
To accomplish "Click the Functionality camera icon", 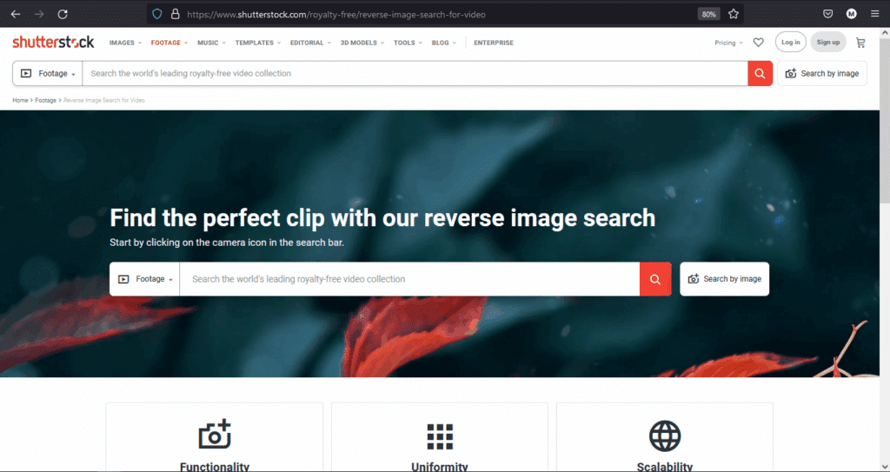I will click(215, 435).
